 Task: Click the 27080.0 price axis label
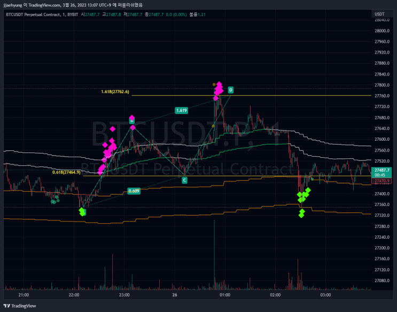[382, 280]
